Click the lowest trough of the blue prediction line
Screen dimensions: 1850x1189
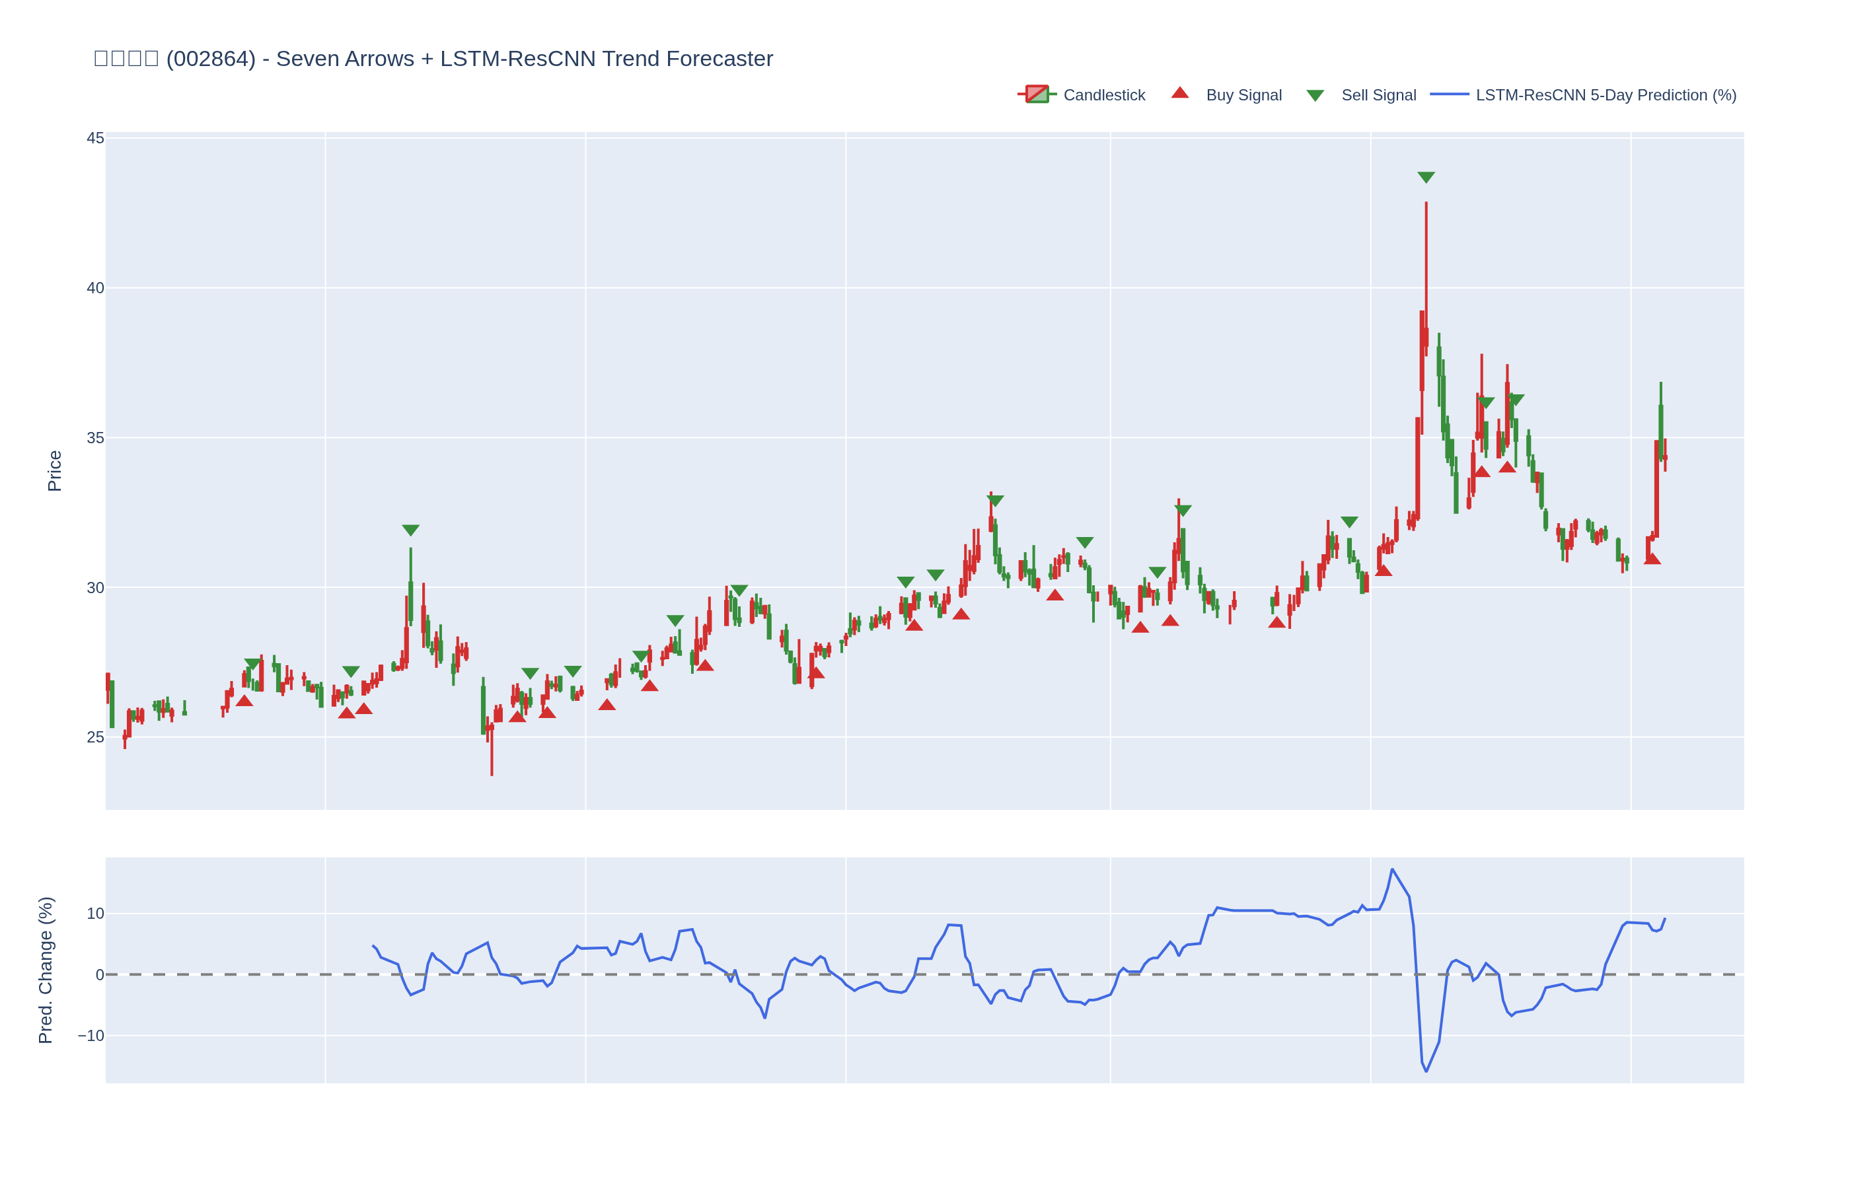1425,1070
